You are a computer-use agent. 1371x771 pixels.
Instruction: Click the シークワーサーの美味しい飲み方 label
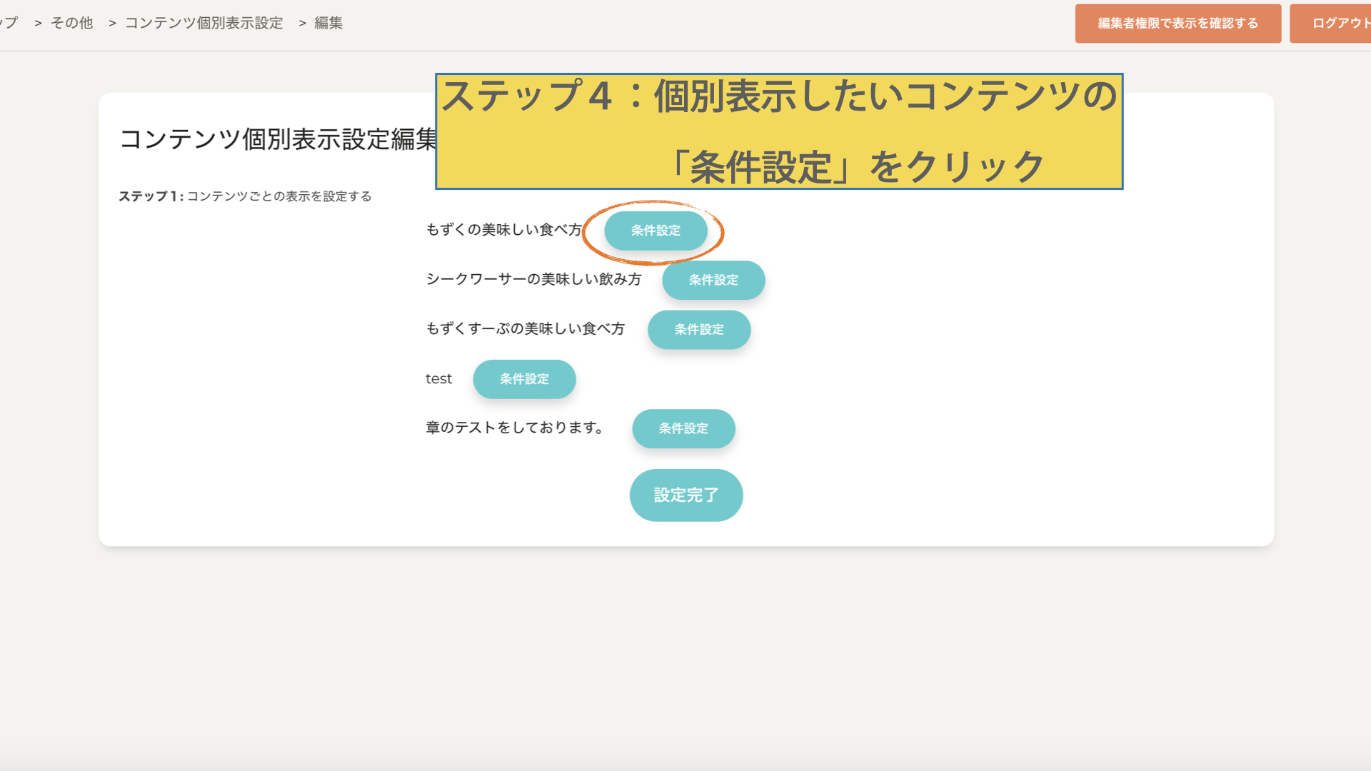533,279
